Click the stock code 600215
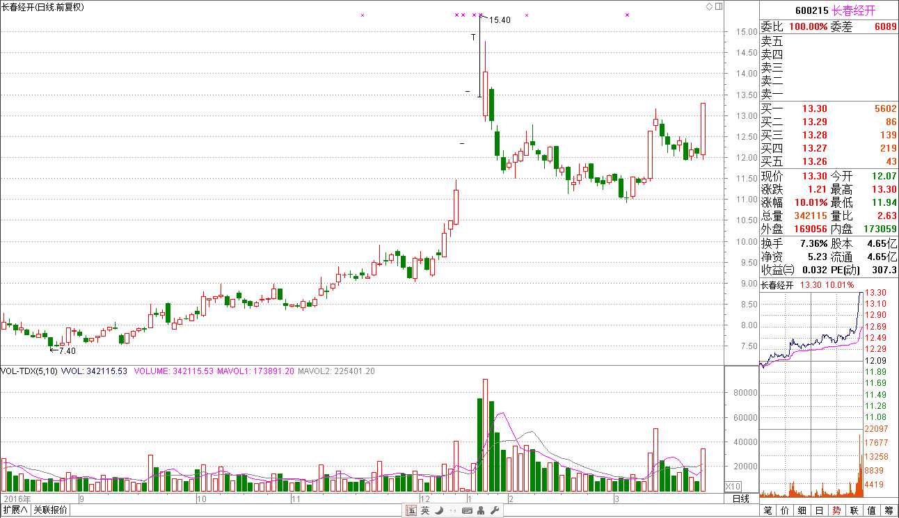 811,11
